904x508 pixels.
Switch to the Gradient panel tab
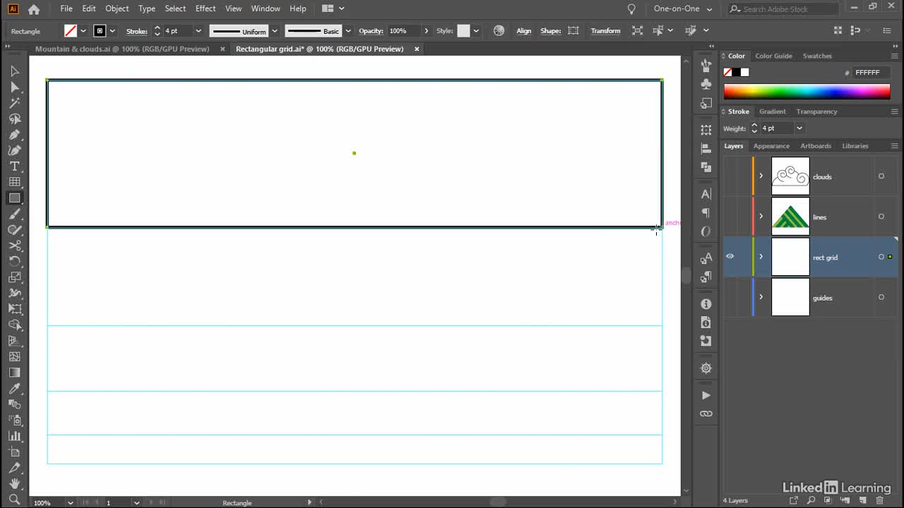[772, 111]
